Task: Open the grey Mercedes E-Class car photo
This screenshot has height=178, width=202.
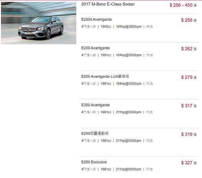Action: (39, 23)
